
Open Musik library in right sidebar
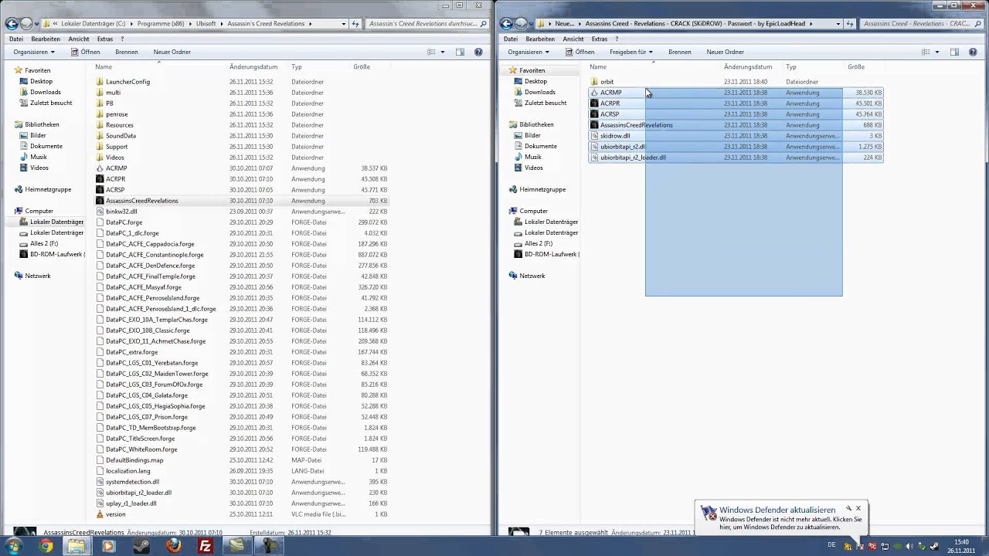coord(533,158)
